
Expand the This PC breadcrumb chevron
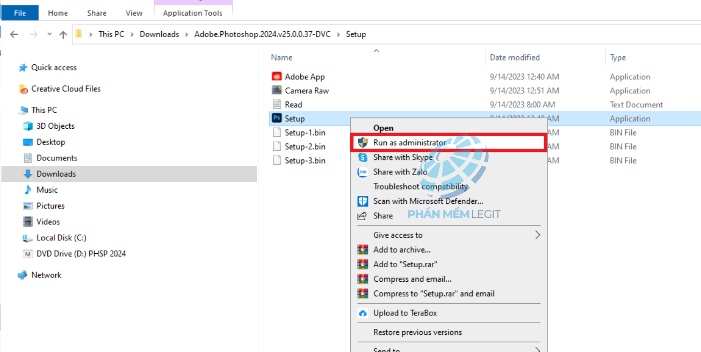pos(132,34)
